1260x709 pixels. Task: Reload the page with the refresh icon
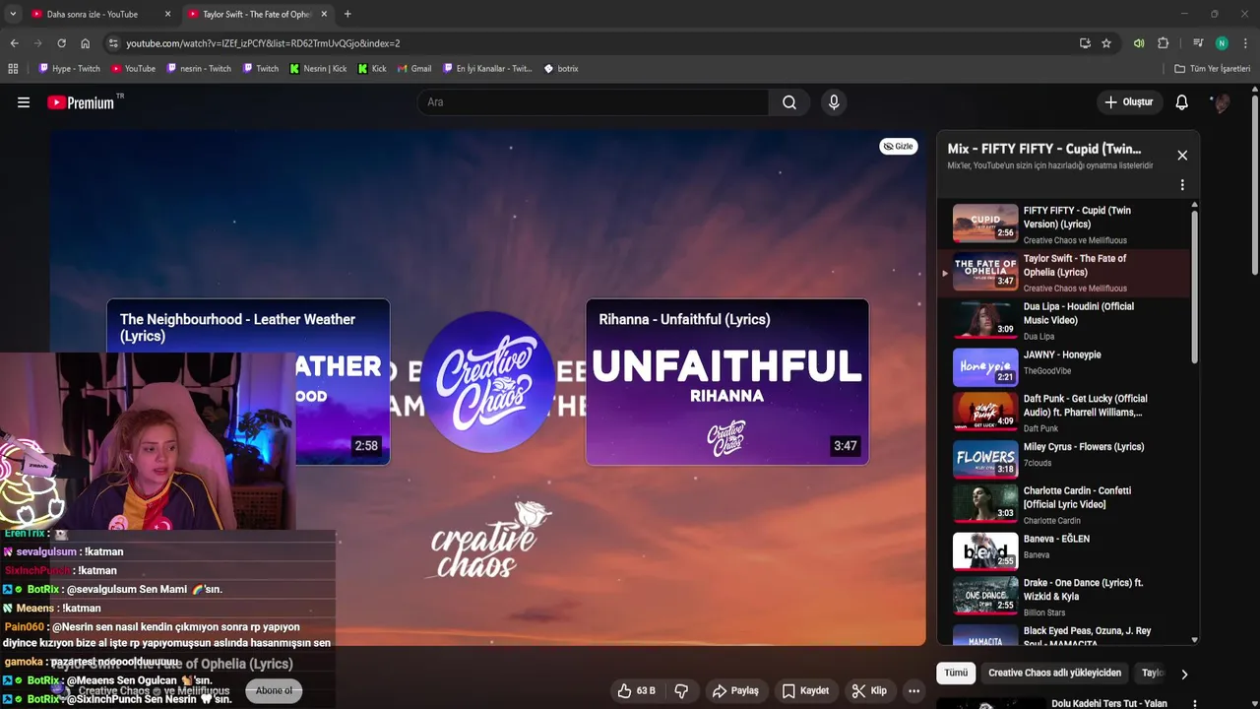(x=61, y=43)
